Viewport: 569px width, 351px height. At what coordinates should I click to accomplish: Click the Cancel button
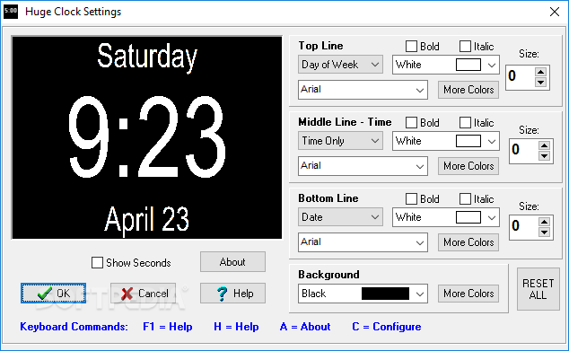tap(143, 293)
